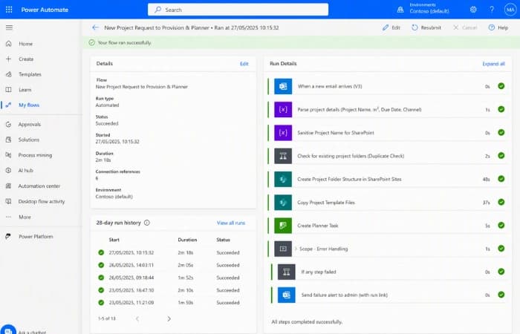Click Expand all in Run Details
Screen dimensions: 520x334
tap(493, 64)
